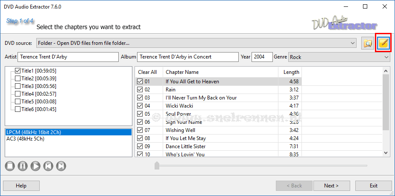Check the Title5 checkbox
The image size is (395, 196).
click(x=18, y=102)
